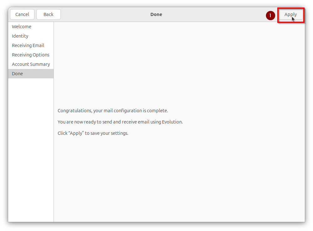Cancel the mail account setup wizard
The image size is (313, 231).
pos(22,14)
